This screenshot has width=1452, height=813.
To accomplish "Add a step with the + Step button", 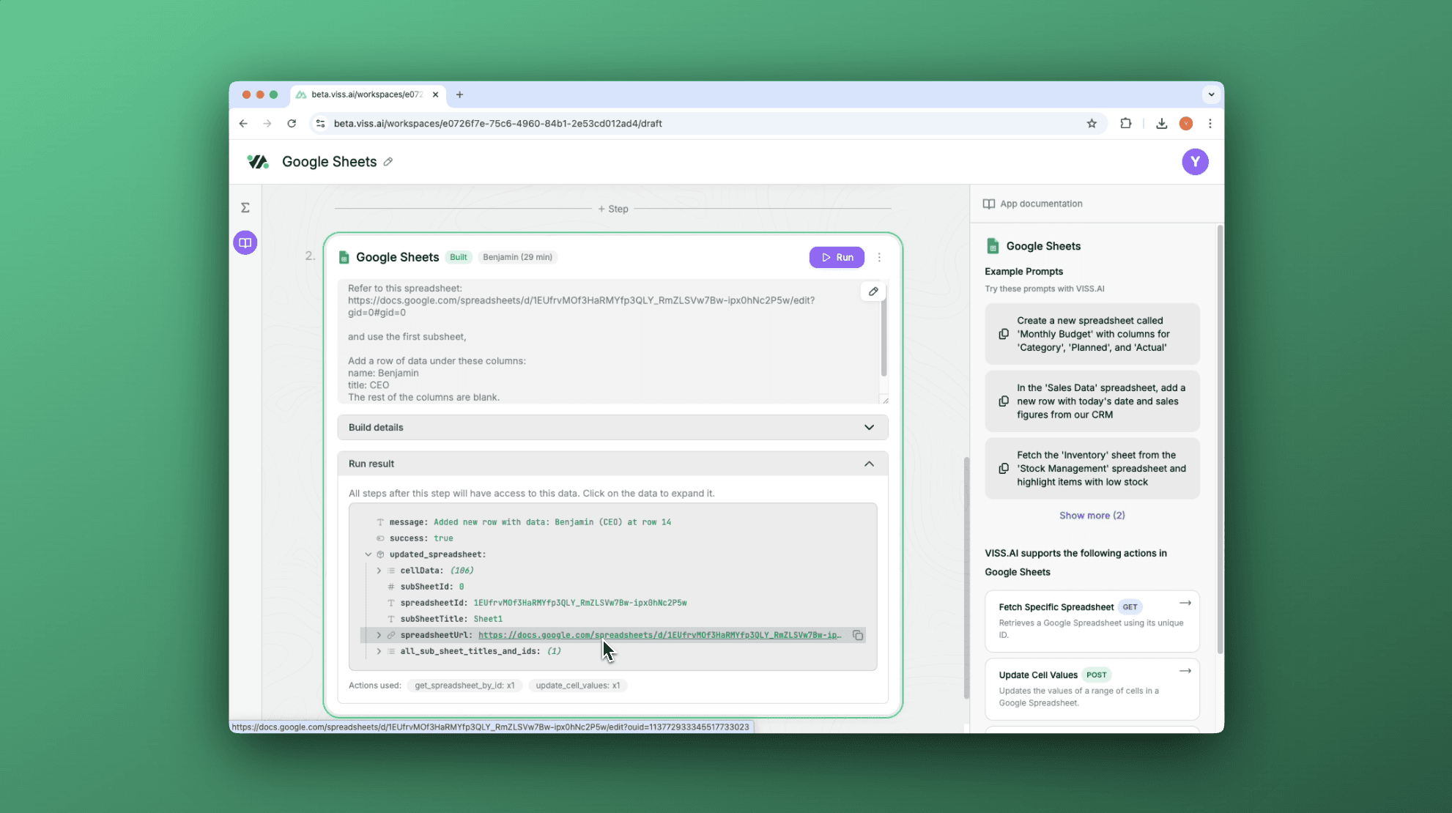I will coord(613,209).
